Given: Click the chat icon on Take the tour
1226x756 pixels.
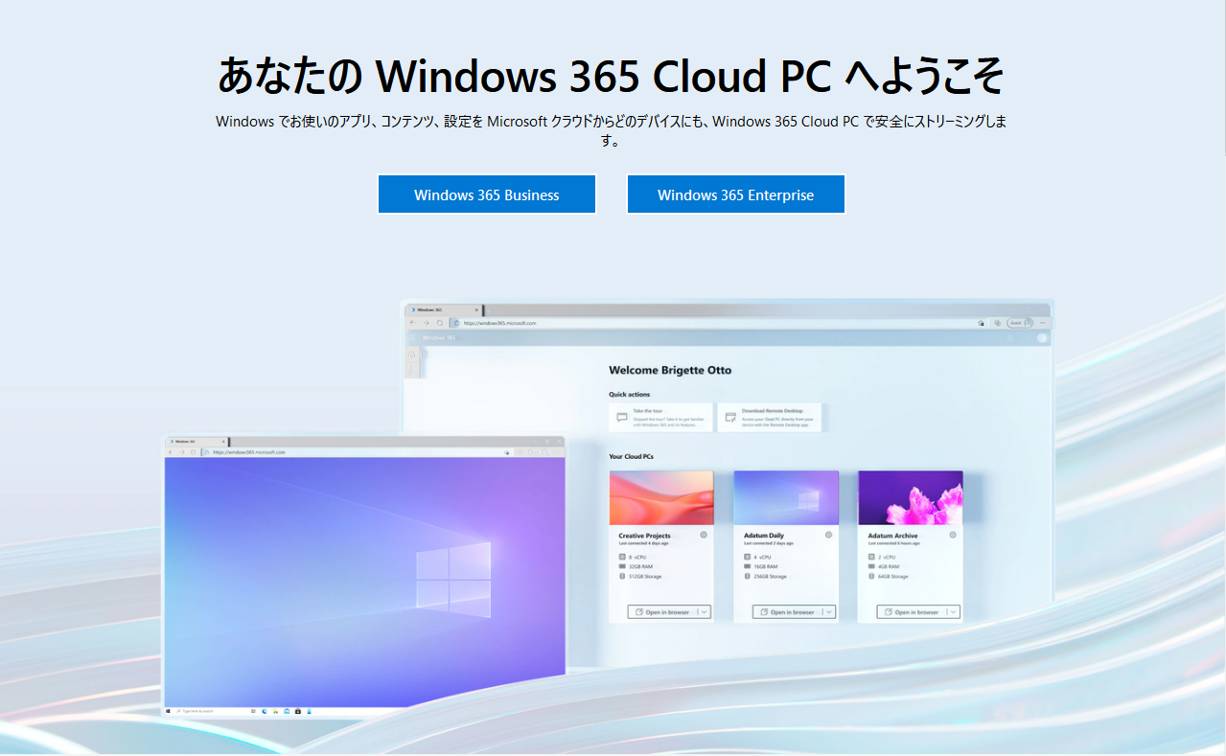Looking at the screenshot, I should 622,418.
